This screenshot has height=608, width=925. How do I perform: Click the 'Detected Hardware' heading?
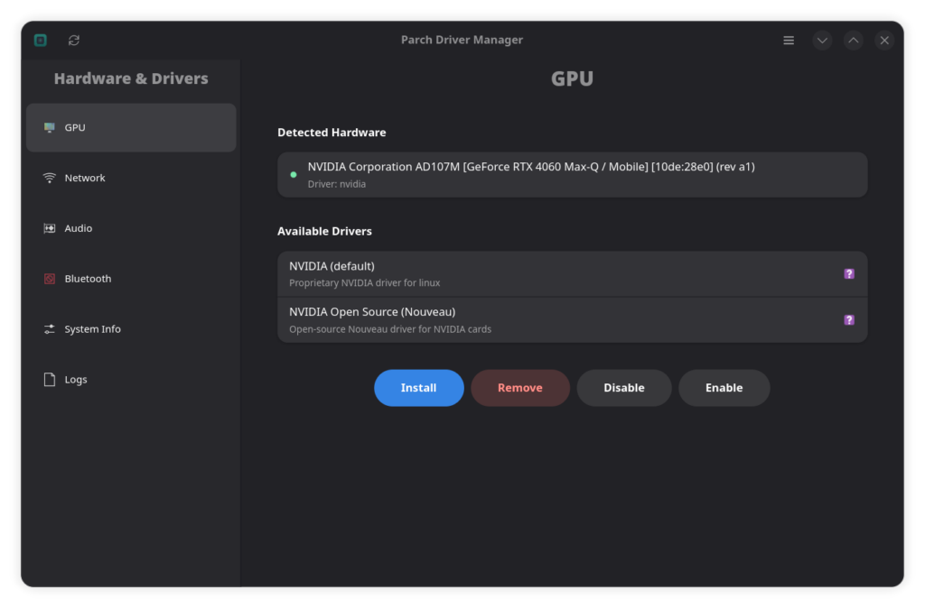332,133
